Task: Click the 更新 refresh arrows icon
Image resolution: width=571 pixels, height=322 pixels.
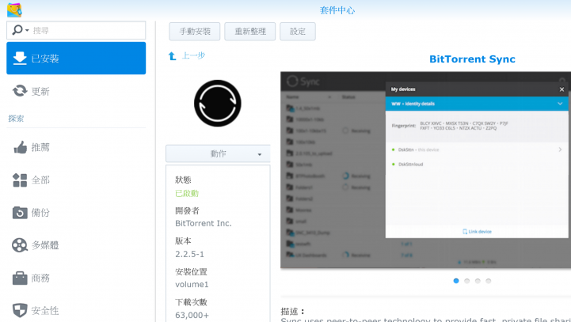Action: pyautogui.click(x=20, y=91)
